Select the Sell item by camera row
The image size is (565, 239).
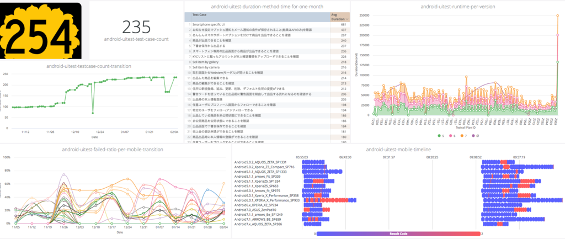[x=267, y=67]
